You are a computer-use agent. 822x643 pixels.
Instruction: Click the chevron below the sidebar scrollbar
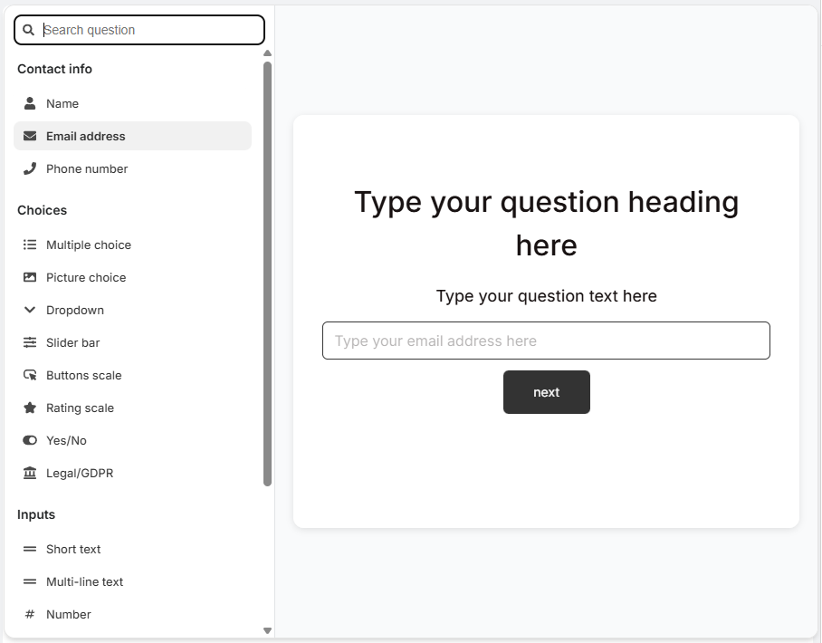(x=267, y=629)
